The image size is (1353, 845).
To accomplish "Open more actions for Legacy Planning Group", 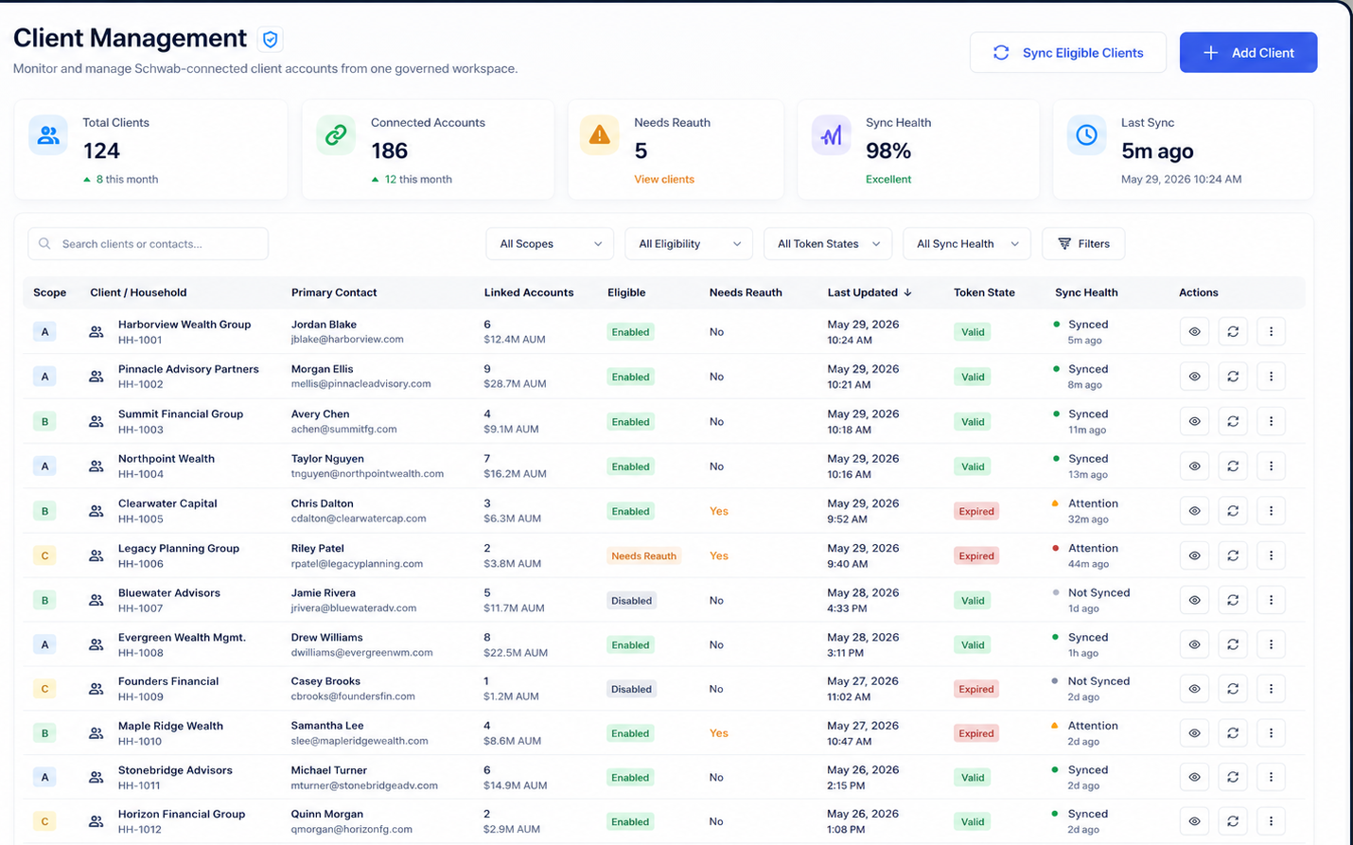I will pyautogui.click(x=1271, y=555).
